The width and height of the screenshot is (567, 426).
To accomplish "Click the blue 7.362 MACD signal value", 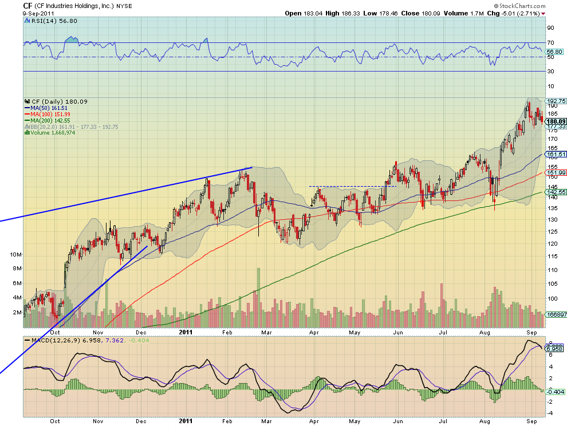I will coord(115,341).
